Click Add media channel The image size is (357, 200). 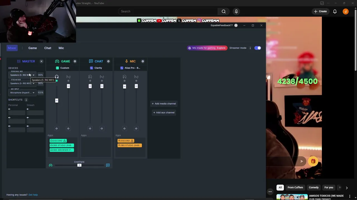pyautogui.click(x=164, y=104)
